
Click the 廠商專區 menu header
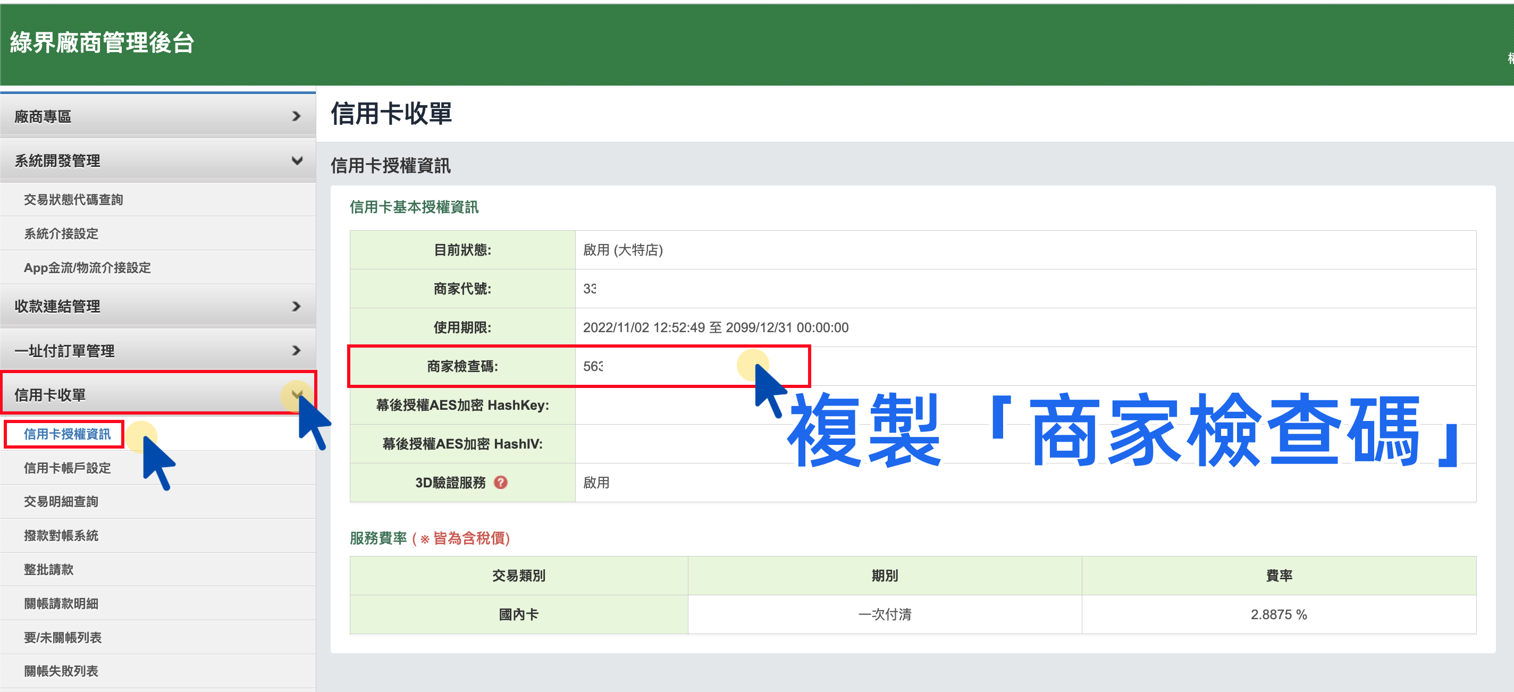tap(157, 116)
